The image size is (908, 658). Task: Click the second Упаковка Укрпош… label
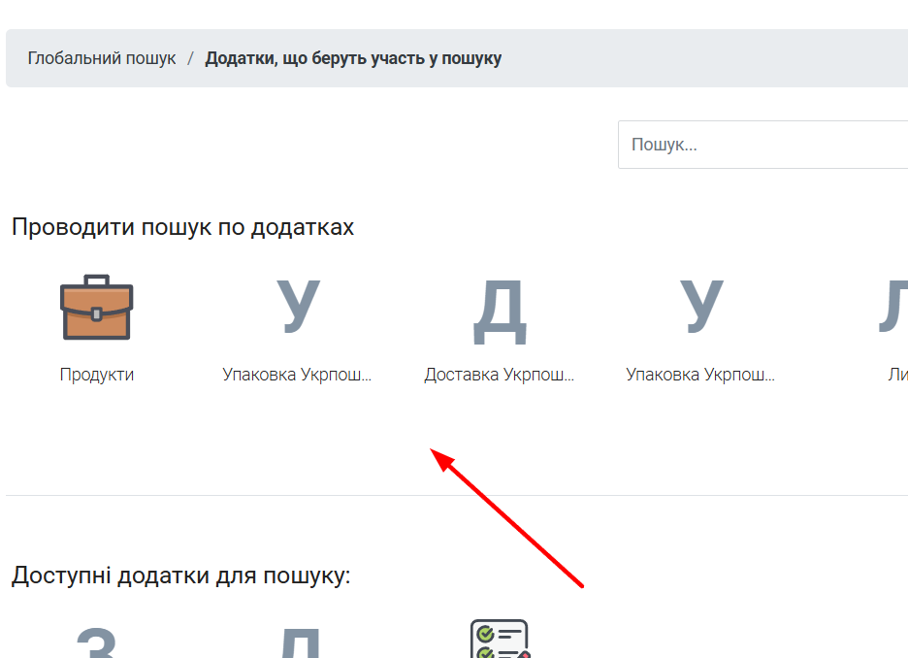pos(701,375)
